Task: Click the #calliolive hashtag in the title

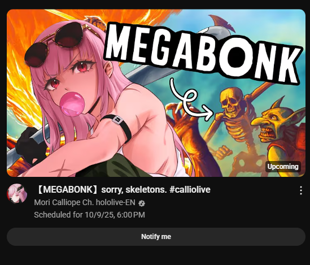Action: click(190, 189)
